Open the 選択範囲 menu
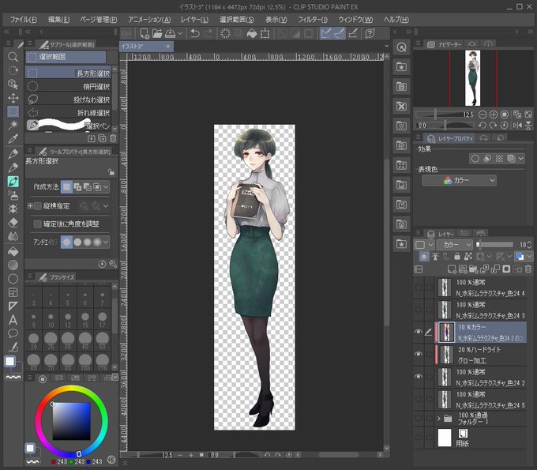This screenshot has width=537, height=470. pyautogui.click(x=237, y=20)
